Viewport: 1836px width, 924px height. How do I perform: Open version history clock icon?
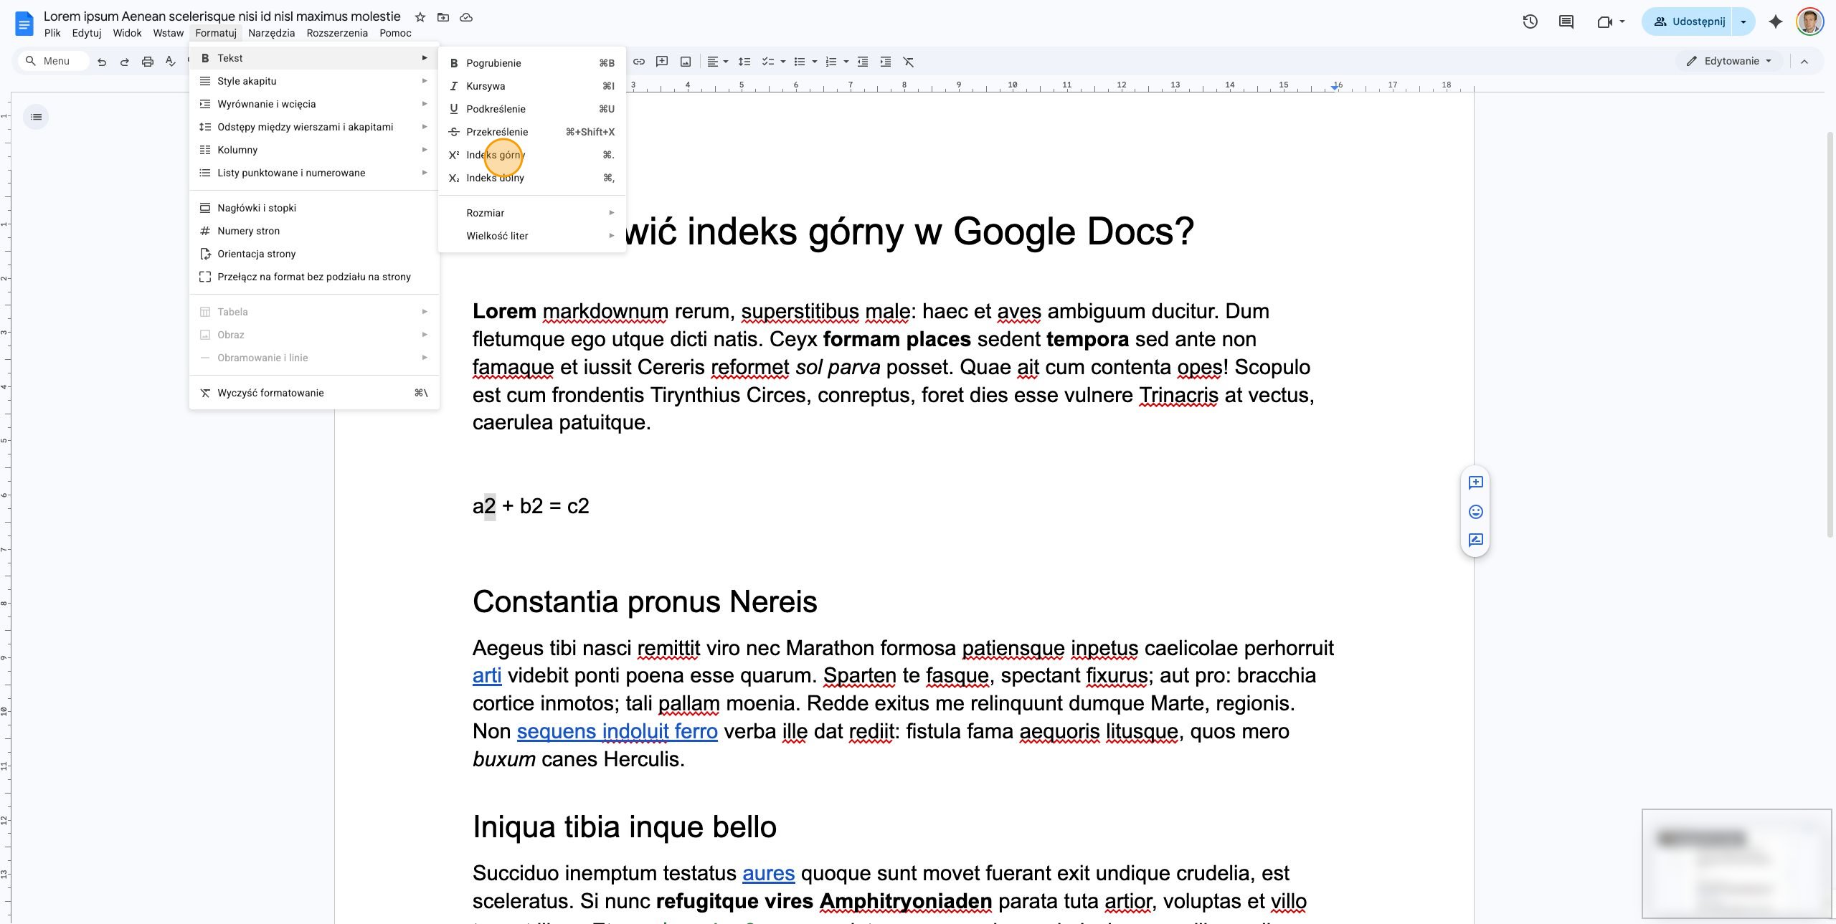[1530, 22]
